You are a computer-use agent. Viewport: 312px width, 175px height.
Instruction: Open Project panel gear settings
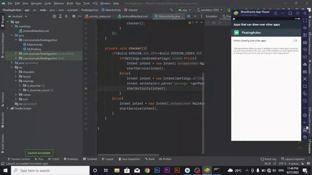coord(74,16)
